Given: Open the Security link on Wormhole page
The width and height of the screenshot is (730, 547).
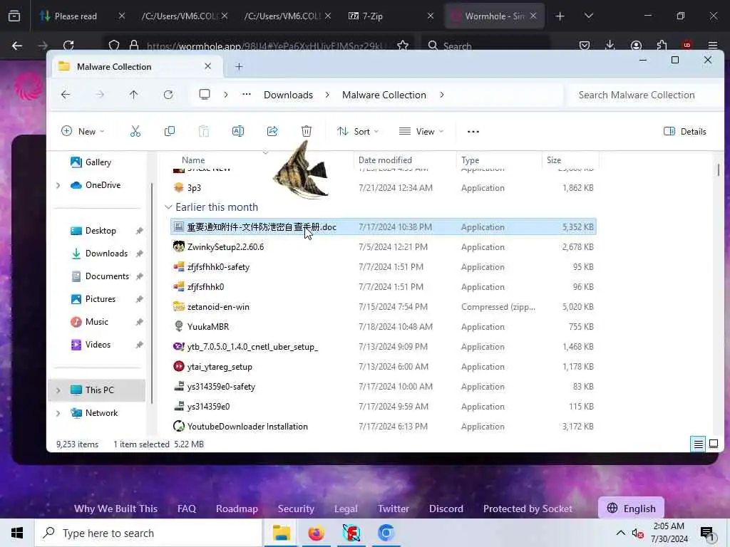Looking at the screenshot, I should click(x=296, y=509).
